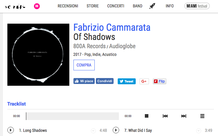The height and width of the screenshot is (136, 218).
Task: Expand dropdown arrow beside Long Shadows duration
Action: [93, 131]
